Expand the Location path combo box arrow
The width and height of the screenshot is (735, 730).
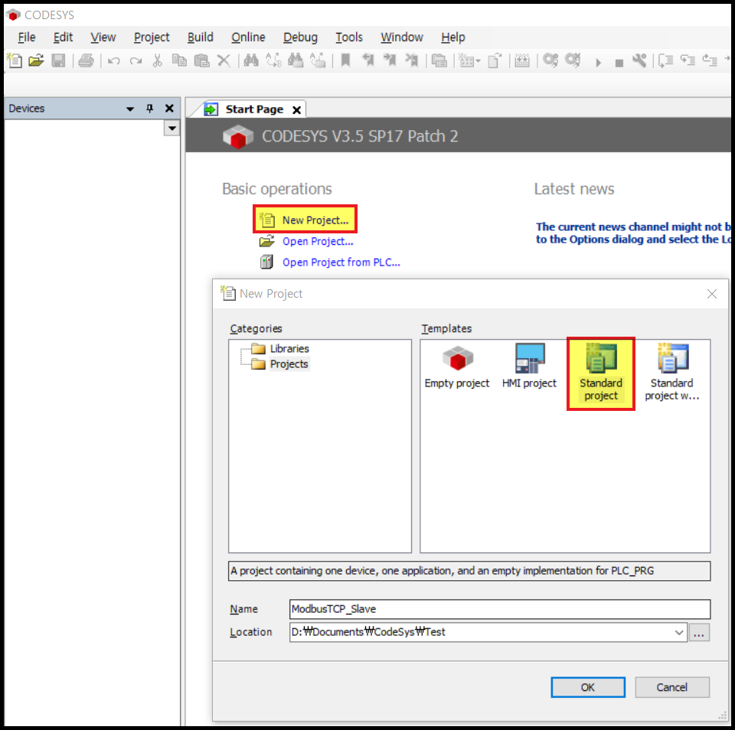pyautogui.click(x=679, y=632)
